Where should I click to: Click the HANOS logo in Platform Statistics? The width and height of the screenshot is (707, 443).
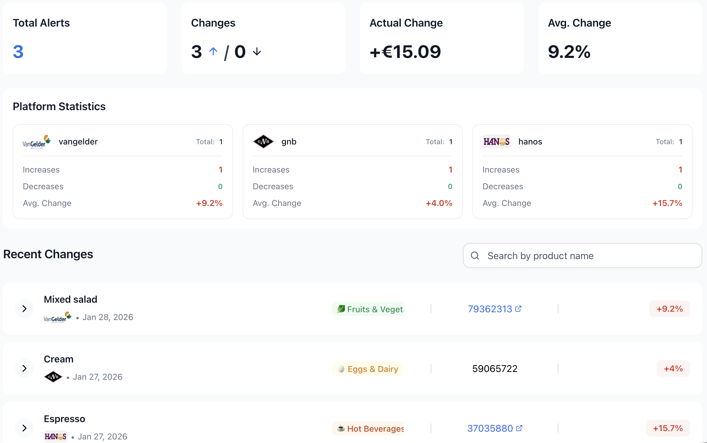[496, 141]
